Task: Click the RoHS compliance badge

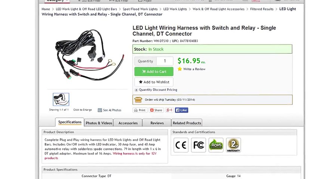Action: (216, 145)
